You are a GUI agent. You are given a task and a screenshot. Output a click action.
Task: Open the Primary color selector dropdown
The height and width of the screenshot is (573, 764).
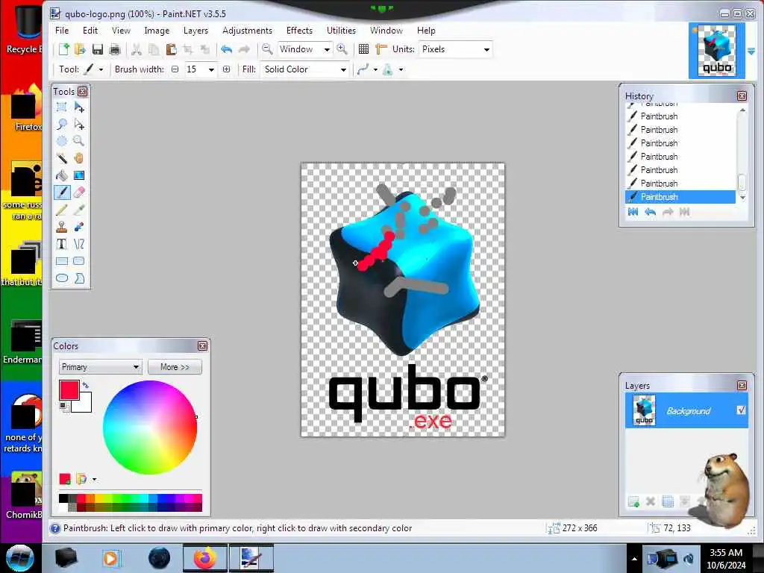(x=101, y=367)
